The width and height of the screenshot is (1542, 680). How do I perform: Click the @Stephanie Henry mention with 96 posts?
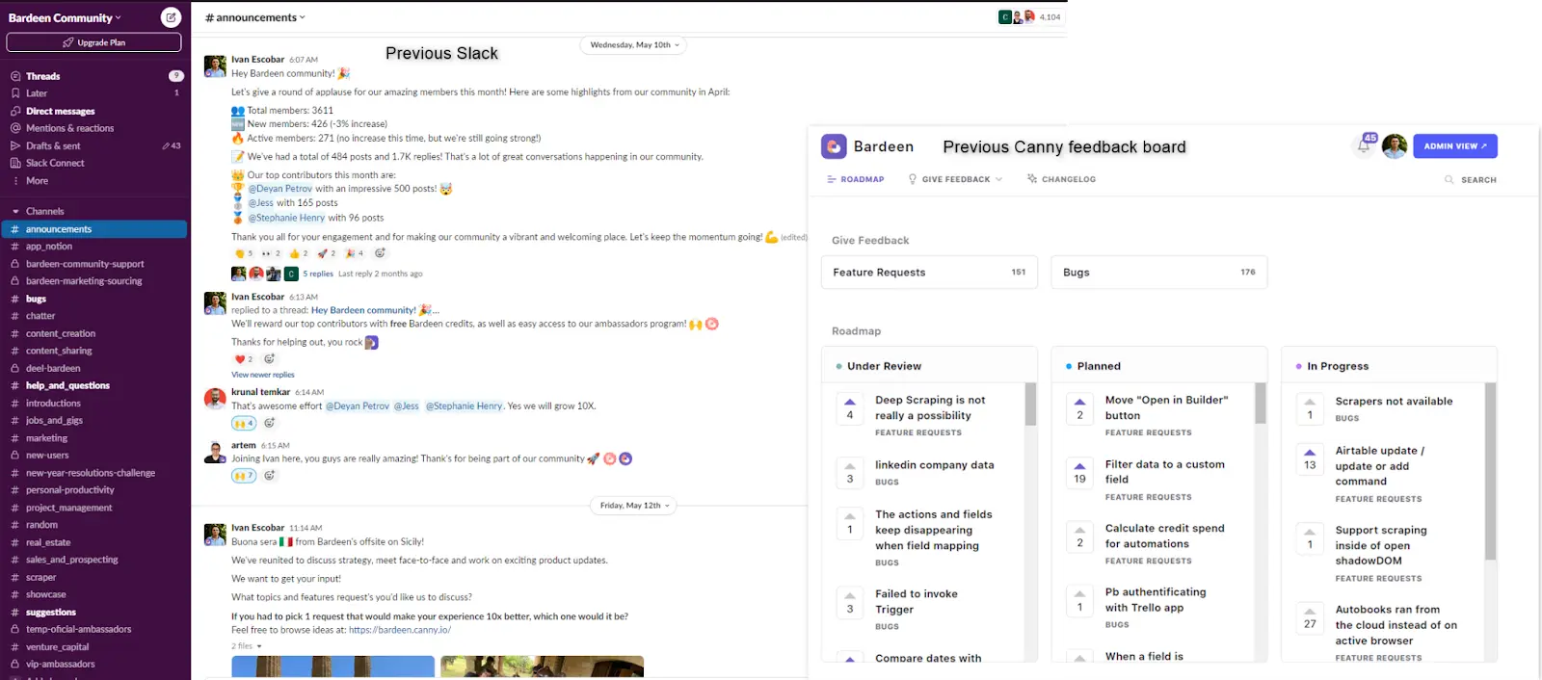coord(287,218)
